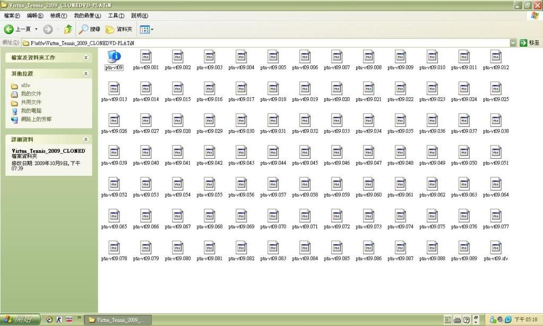
Task: Click the Forward arrow toolbar button
Action: point(48,29)
